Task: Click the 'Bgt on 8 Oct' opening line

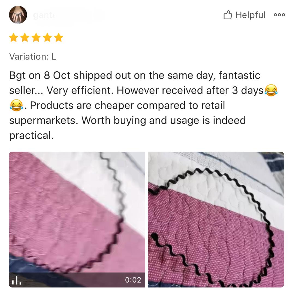Action: (135, 75)
